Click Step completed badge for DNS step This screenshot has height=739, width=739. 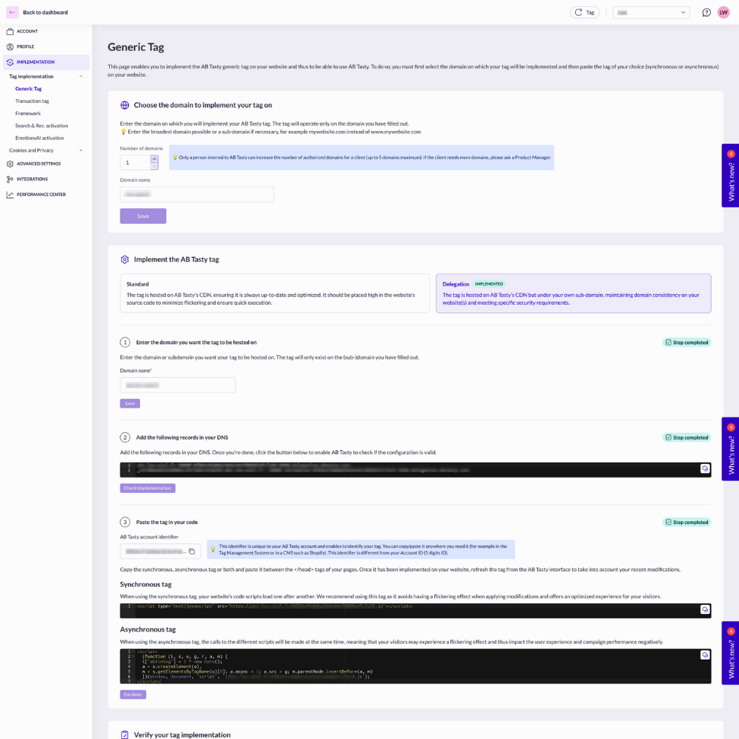[x=686, y=437]
